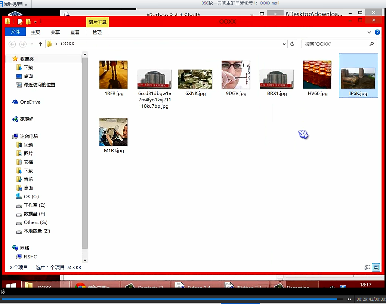Click the Help question mark icon
The width and height of the screenshot is (386, 304).
(x=377, y=32)
